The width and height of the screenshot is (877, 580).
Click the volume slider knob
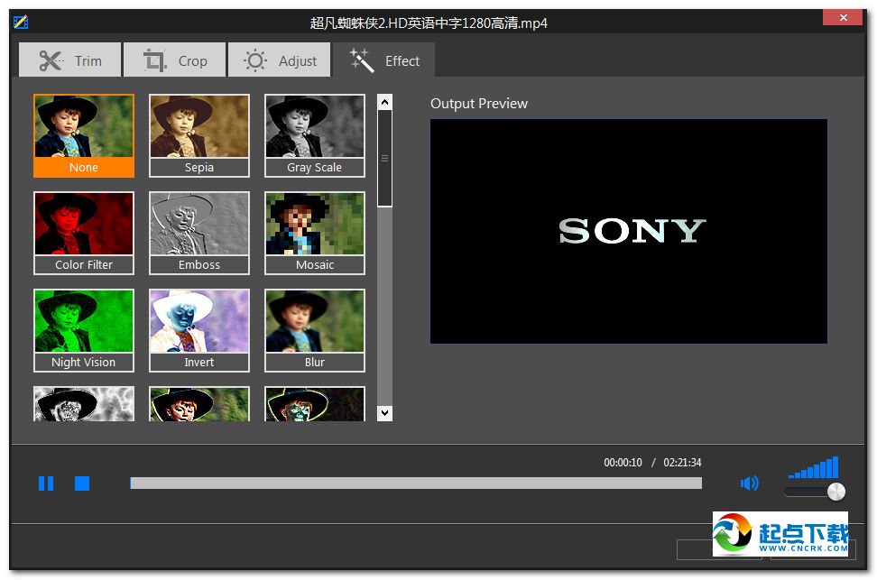coord(836,492)
